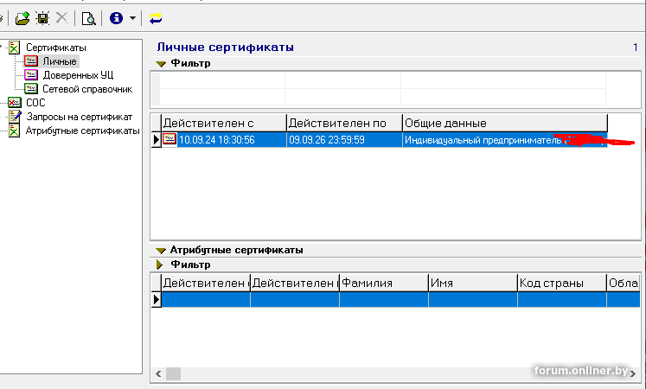This screenshot has width=646, height=389.
Task: Click the grayed-out delete X toolbar icon
Action: coord(61,17)
